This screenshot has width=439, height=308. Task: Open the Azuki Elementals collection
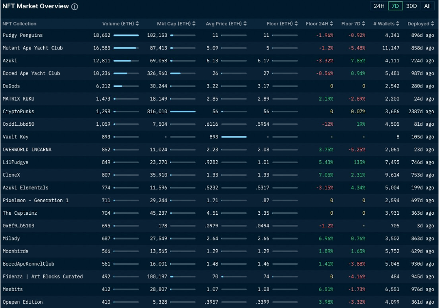click(25, 188)
